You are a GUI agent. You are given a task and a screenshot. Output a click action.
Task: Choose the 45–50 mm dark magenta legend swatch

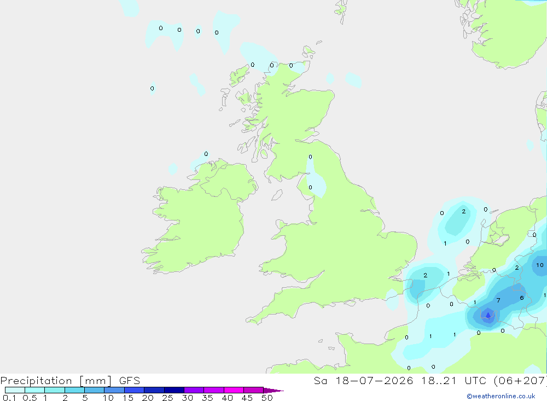coord(254,390)
